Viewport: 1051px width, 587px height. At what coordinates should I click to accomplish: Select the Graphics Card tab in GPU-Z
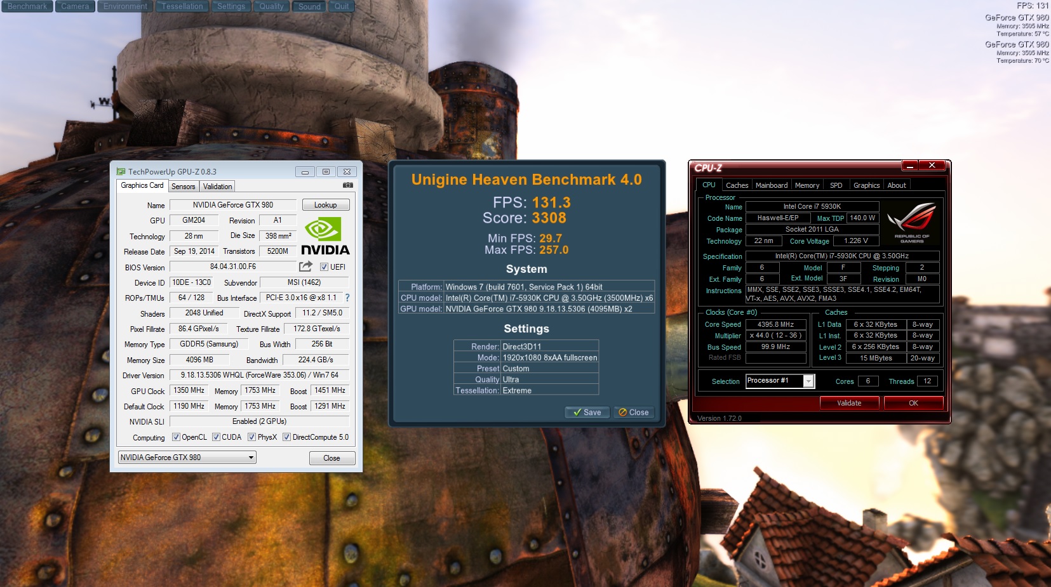(x=142, y=185)
